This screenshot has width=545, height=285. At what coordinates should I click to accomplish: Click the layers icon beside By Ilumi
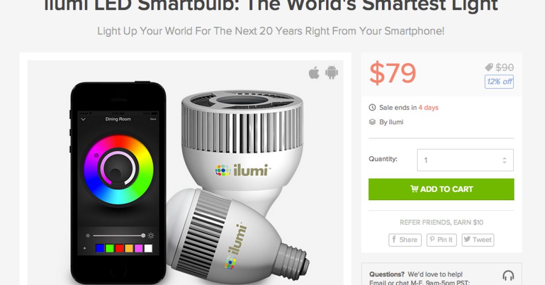[372, 122]
